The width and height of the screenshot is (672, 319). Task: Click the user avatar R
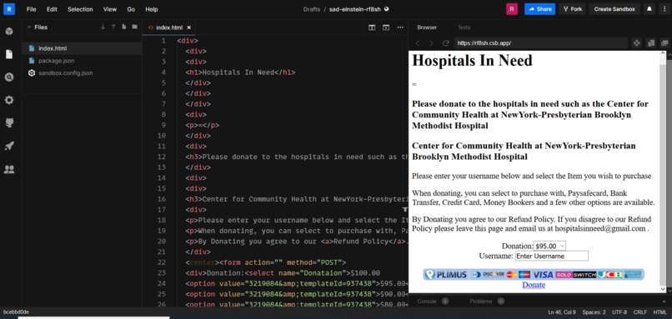click(x=512, y=9)
